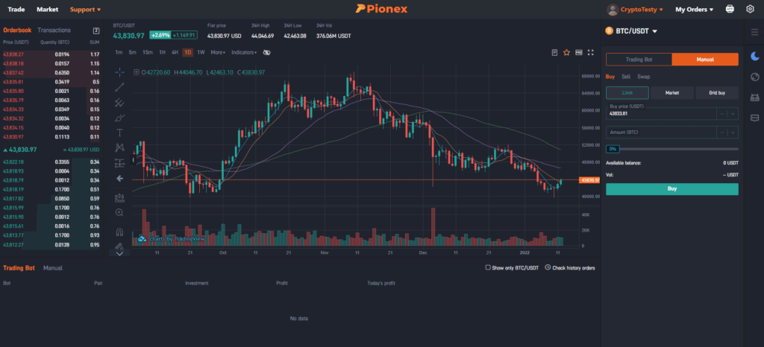This screenshot has height=347, width=764.
Task: Switch to the Orderbook tab
Action: 17,30
